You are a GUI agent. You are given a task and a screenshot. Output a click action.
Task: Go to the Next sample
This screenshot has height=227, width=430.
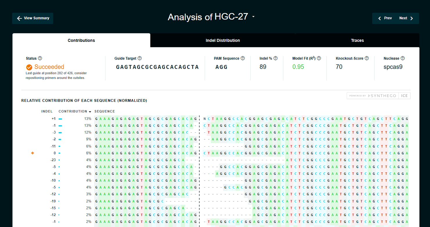pyautogui.click(x=406, y=18)
